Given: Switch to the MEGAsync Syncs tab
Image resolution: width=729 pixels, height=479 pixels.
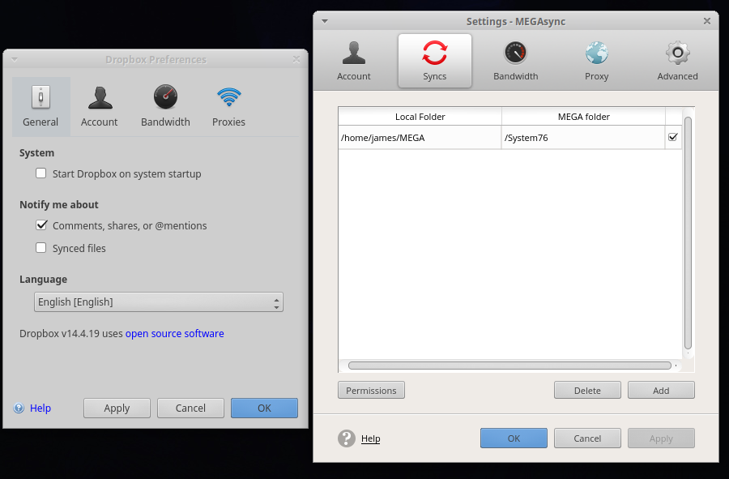Looking at the screenshot, I should coord(435,61).
